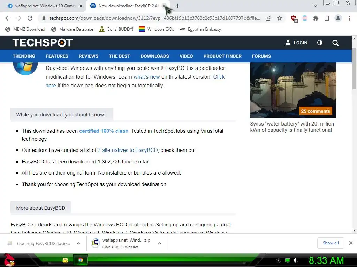Go back using the browser back arrow

coord(8,18)
